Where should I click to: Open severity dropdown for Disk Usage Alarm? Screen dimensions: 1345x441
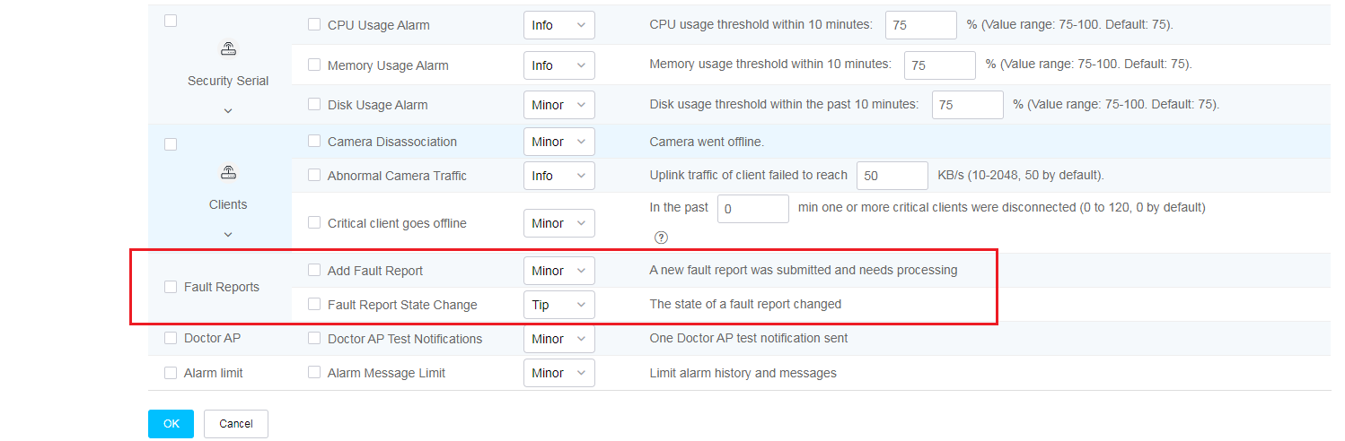tap(559, 105)
